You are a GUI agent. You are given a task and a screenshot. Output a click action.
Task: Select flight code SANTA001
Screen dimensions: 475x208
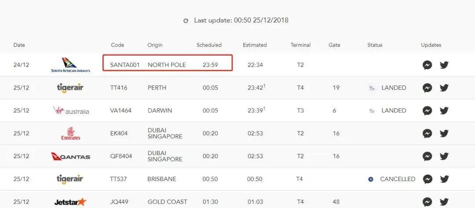(x=125, y=65)
